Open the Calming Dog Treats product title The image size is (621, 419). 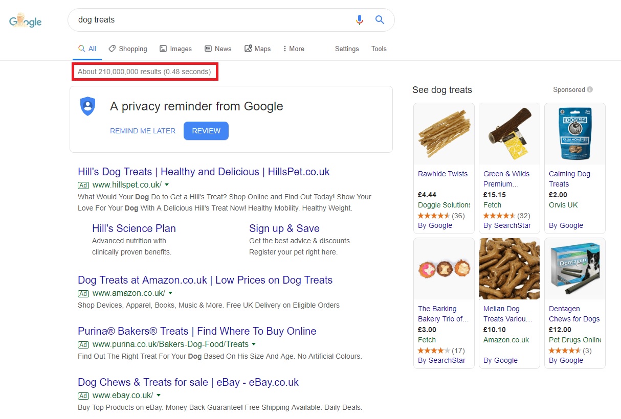[569, 179]
